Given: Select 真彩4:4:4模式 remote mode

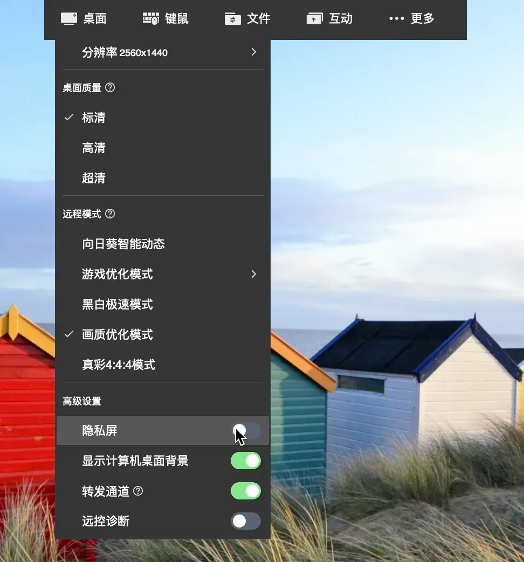Looking at the screenshot, I should (163, 365).
